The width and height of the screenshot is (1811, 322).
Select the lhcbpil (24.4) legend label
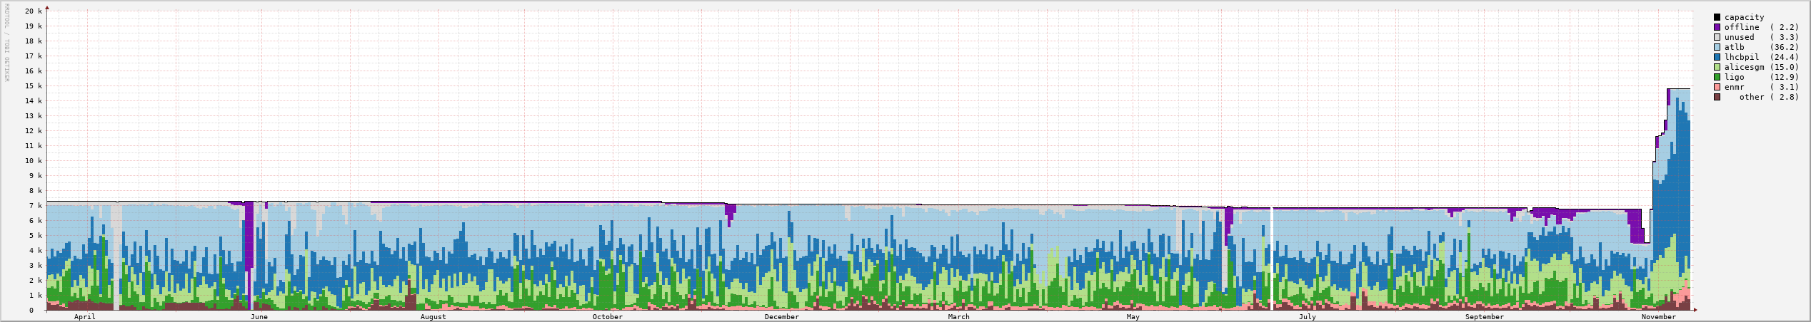tap(1761, 57)
